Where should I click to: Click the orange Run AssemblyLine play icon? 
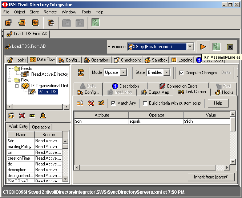point(203,47)
